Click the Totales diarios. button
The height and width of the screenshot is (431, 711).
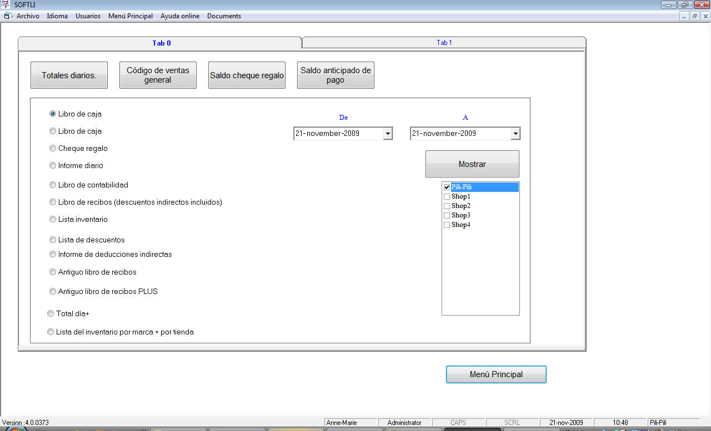pos(69,75)
